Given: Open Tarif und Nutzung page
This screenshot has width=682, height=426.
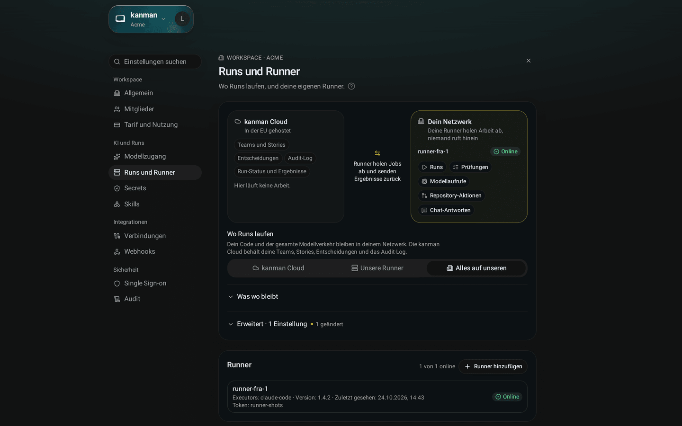Looking at the screenshot, I should tap(155, 124).
